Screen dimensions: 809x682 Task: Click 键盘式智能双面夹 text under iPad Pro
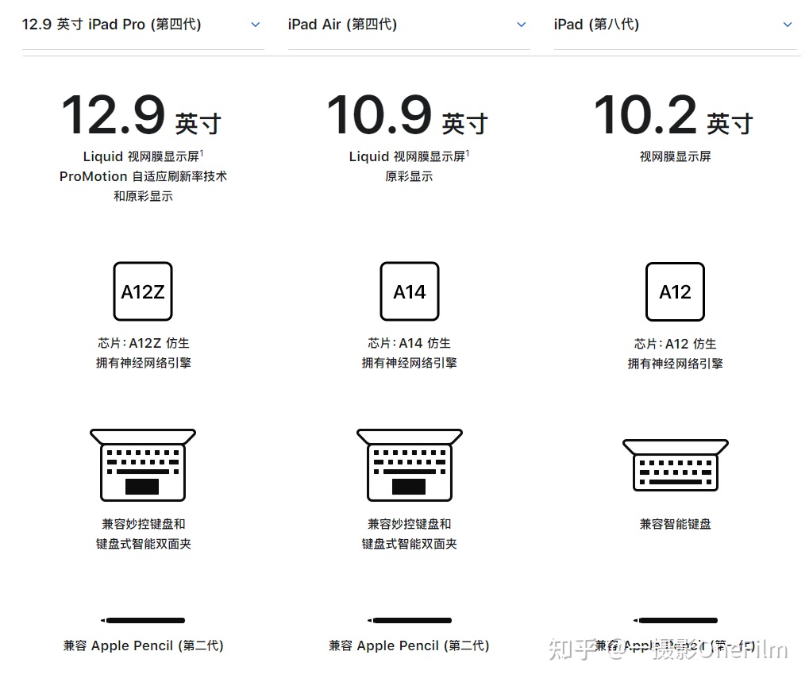[x=144, y=544]
